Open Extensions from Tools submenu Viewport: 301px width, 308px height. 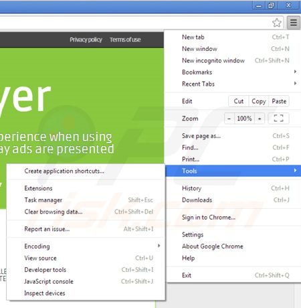(x=86, y=188)
